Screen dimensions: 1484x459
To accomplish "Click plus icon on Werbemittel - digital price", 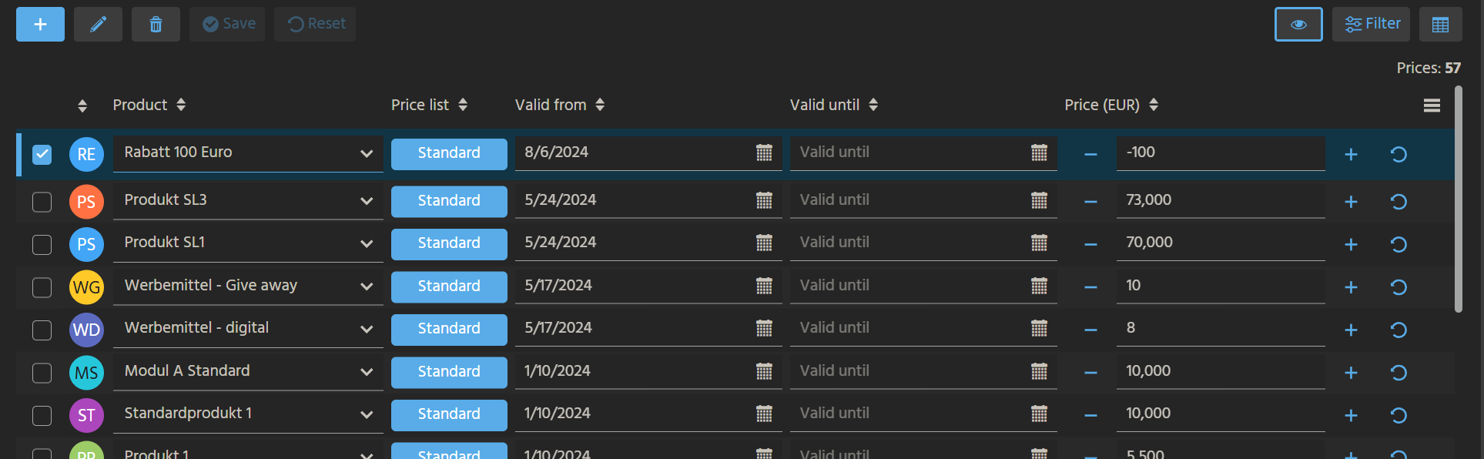I will [x=1351, y=330].
